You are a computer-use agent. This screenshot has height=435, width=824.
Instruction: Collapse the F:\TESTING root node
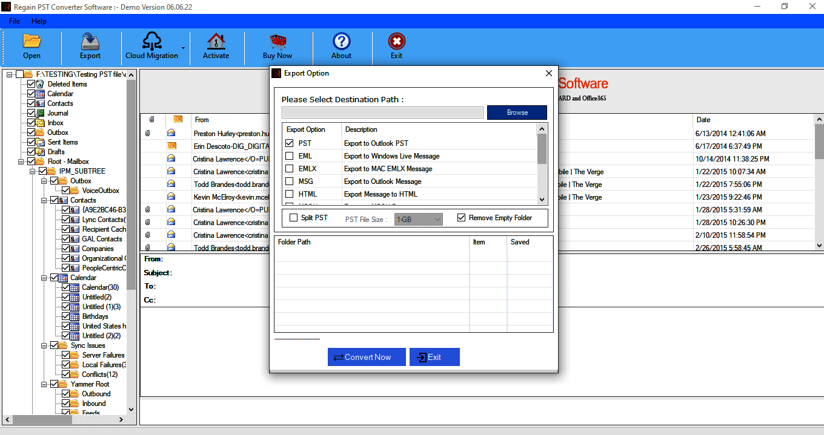[10, 74]
